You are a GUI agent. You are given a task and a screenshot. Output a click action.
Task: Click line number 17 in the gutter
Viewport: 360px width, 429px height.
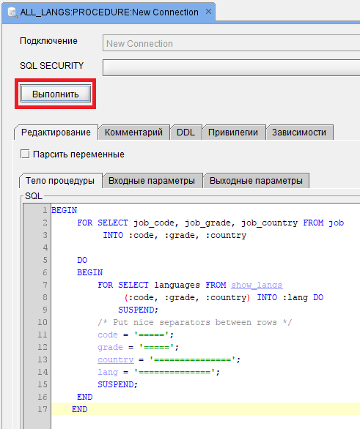(43, 409)
